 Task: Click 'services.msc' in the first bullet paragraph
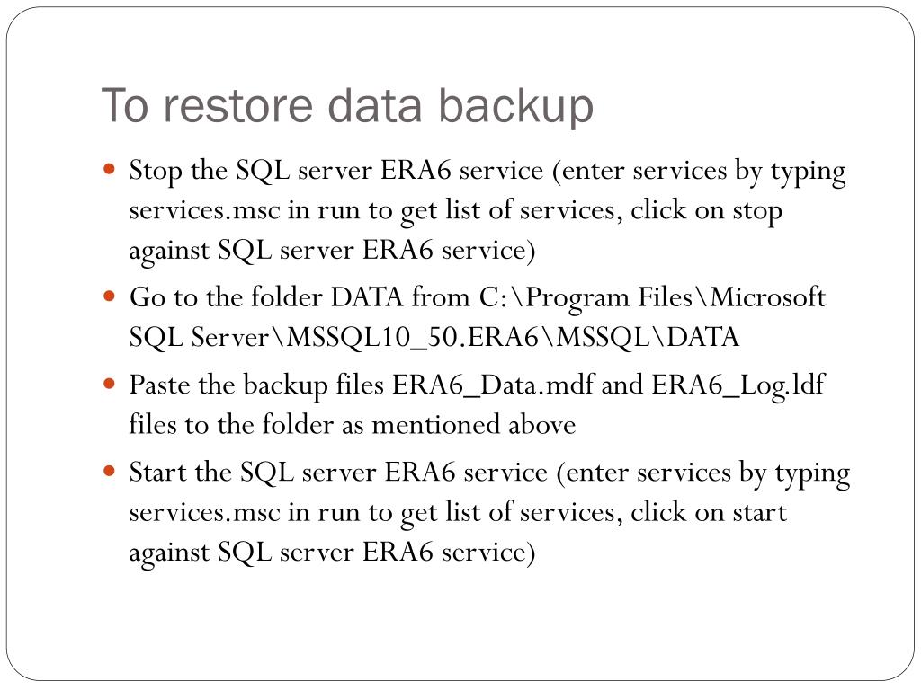(204, 210)
